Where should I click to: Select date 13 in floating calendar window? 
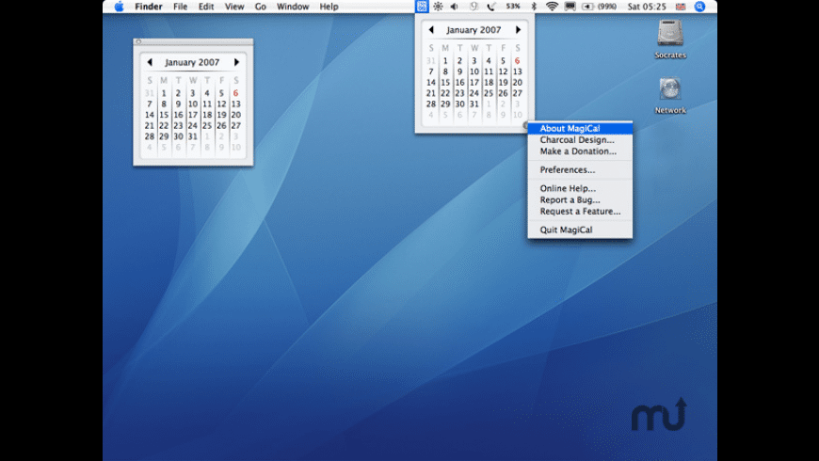235,103
